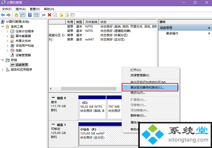Click the blue Help question mark icon
This screenshot has height=148, width=212.
[x=30, y=15]
